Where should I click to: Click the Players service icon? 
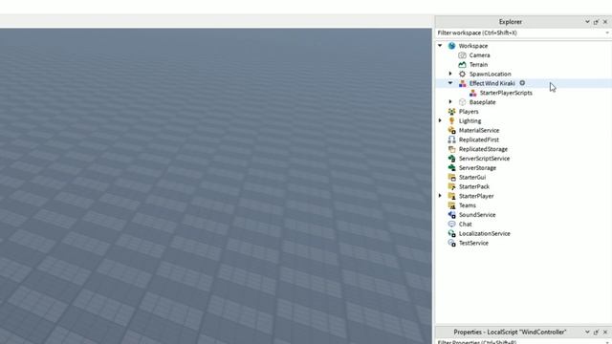tap(451, 112)
